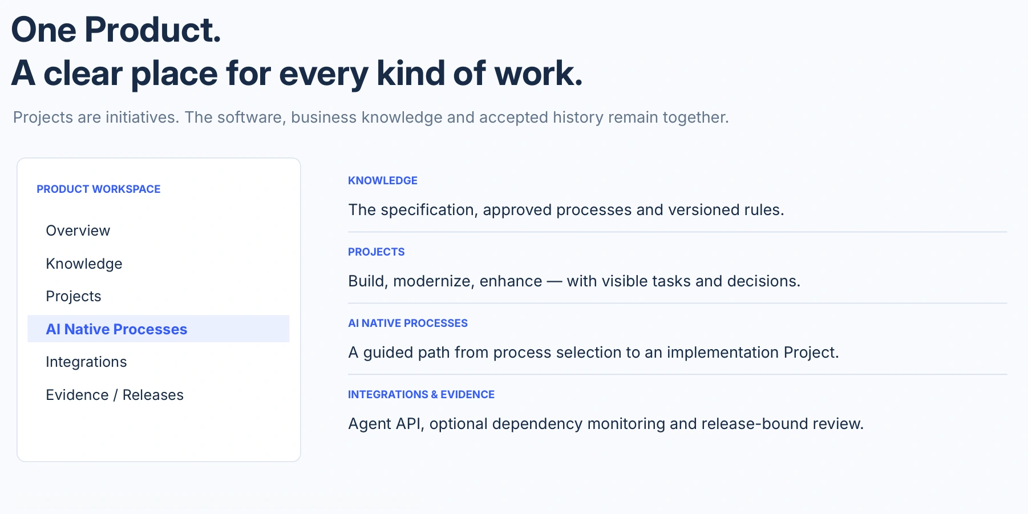Screen dimensions: 1028x514
Task: Click the Agent API dependency monitoring sentence
Action: [x=606, y=424]
